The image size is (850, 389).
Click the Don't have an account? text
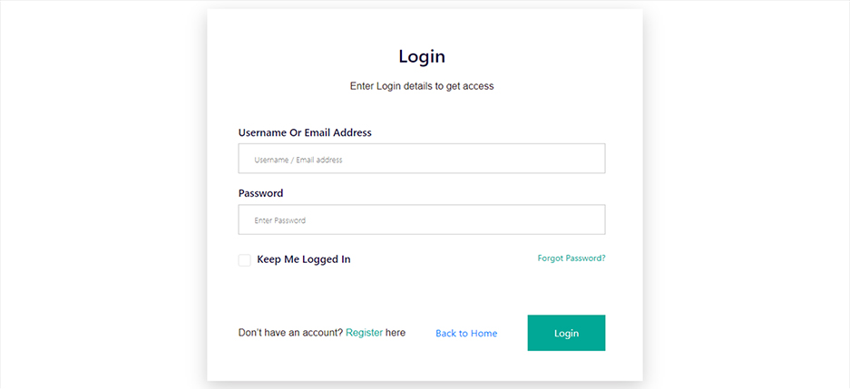coord(290,333)
